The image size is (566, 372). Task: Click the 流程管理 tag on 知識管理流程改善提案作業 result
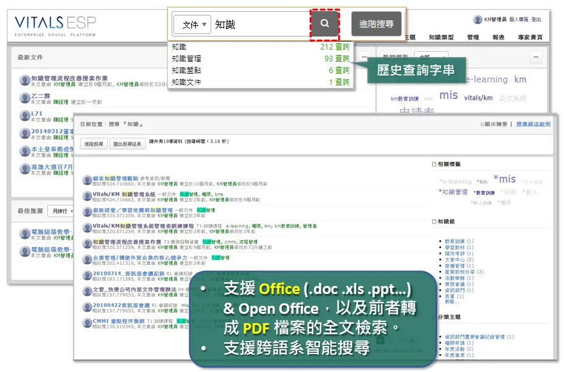pyautogui.click(x=248, y=242)
